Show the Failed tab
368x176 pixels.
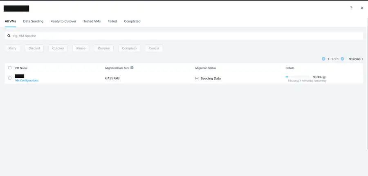[x=112, y=21]
